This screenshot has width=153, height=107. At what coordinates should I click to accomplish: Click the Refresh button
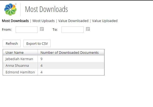(x=12, y=43)
